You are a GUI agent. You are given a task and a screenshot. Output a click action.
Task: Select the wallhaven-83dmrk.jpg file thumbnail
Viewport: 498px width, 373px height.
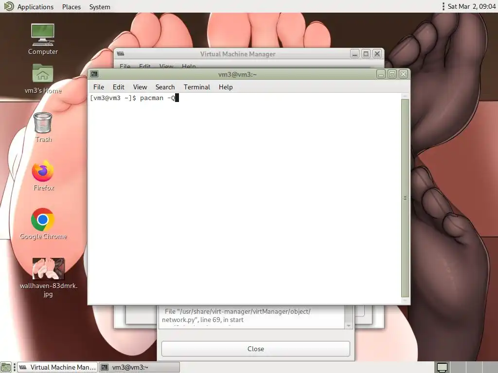pyautogui.click(x=48, y=268)
